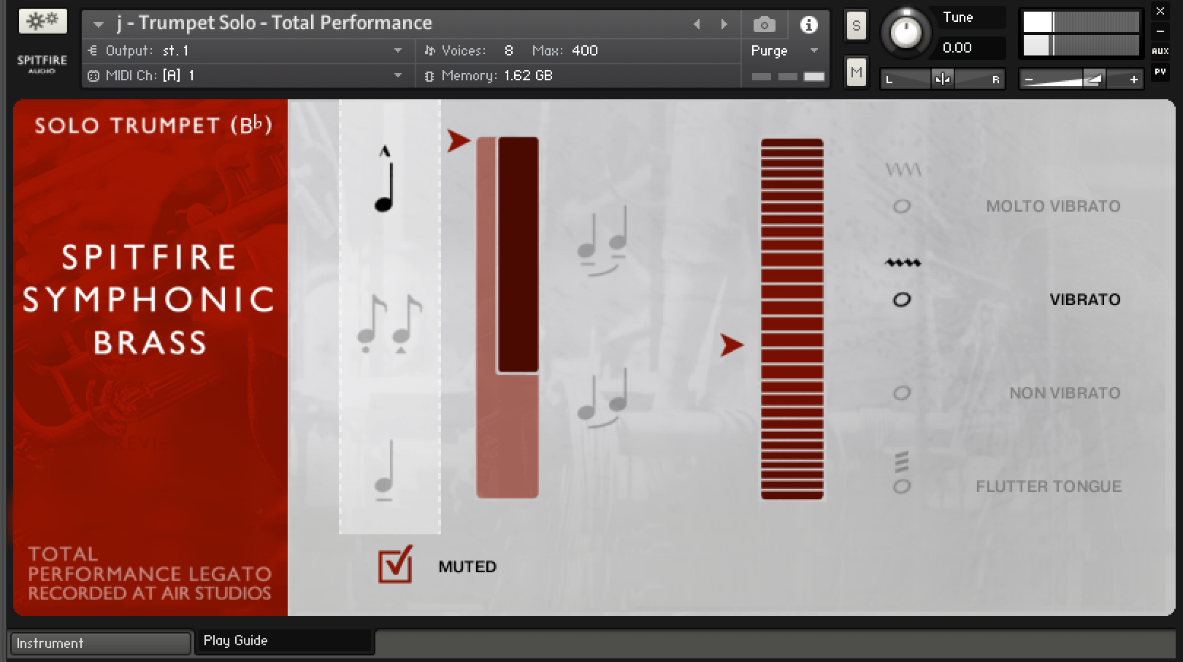Decrease volume with the minus button

tap(1029, 80)
